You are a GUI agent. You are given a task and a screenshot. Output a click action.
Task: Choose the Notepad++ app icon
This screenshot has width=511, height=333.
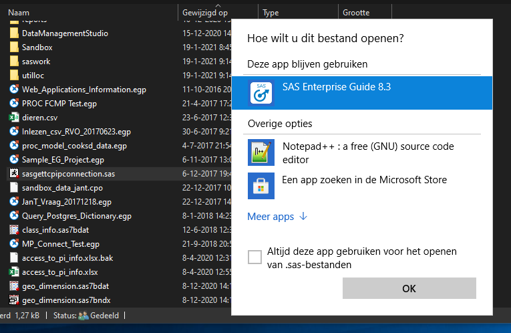coord(261,152)
